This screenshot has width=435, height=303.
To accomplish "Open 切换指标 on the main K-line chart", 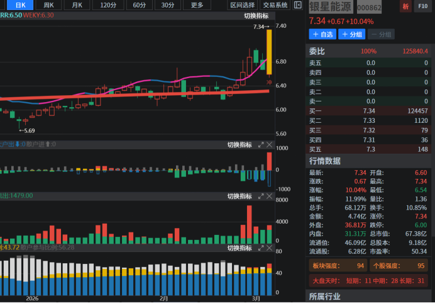I will point(256,15).
